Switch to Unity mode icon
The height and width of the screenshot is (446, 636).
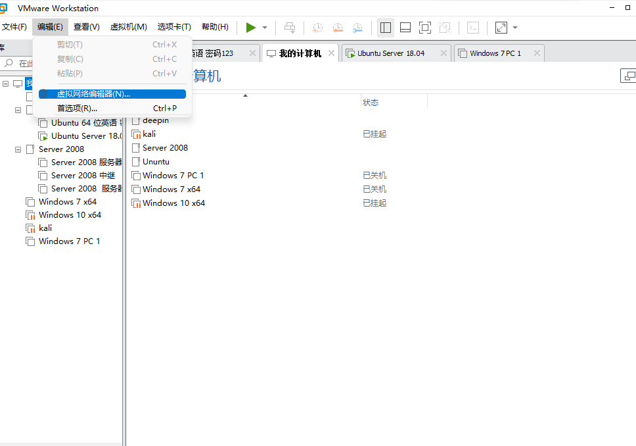pyautogui.click(x=445, y=28)
